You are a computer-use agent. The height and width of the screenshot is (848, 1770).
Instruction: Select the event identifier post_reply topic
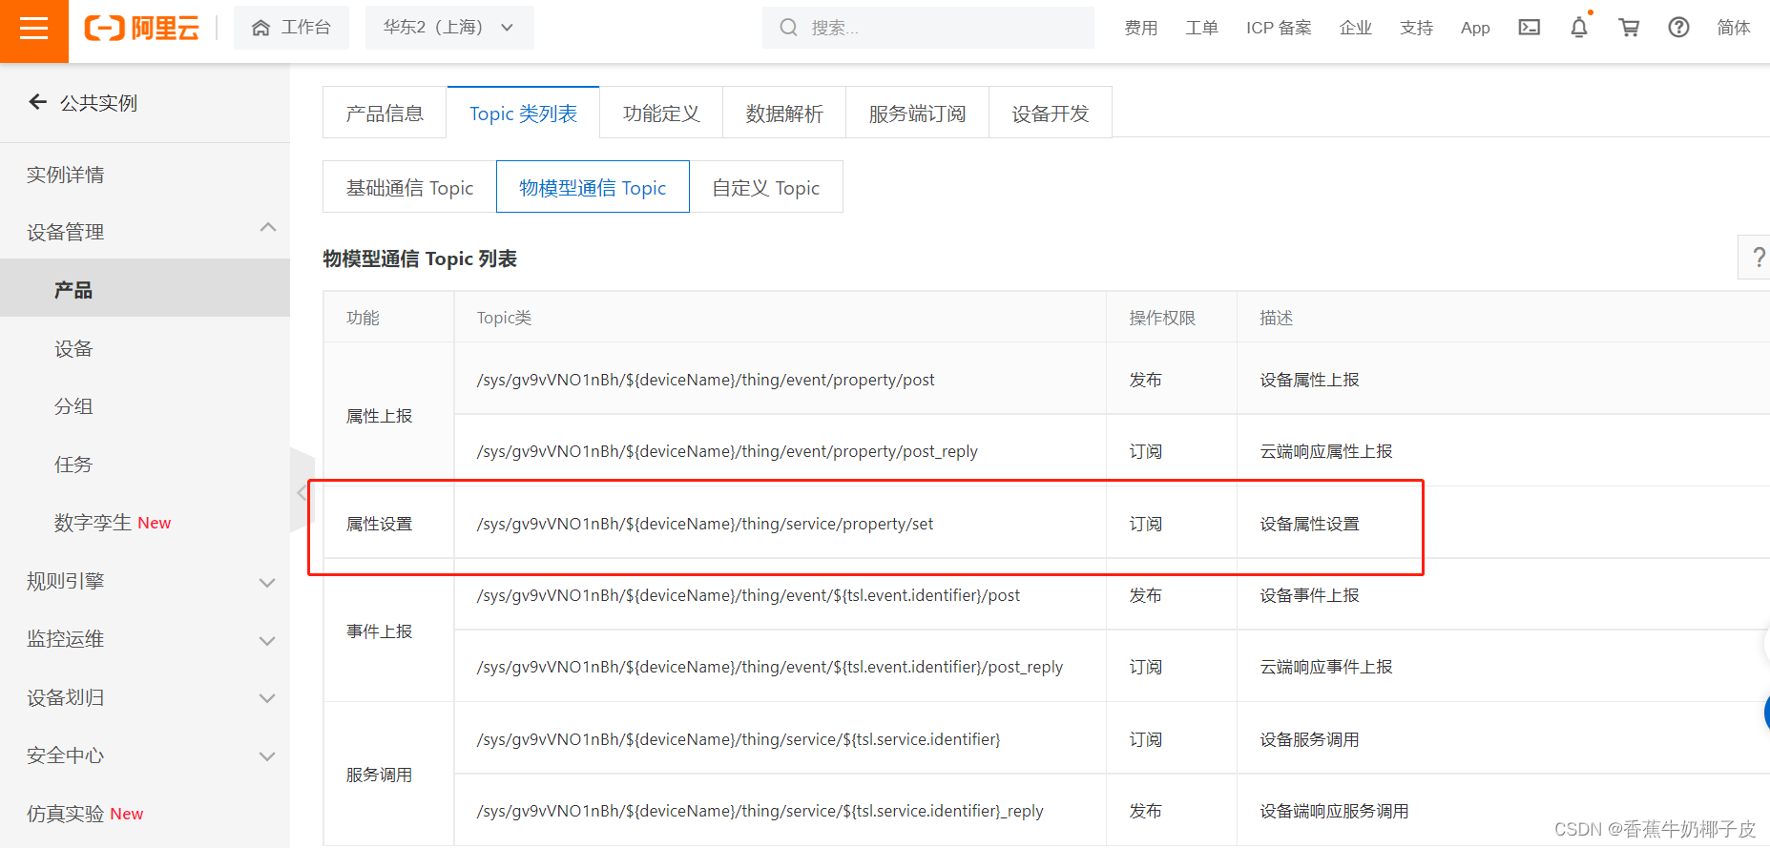pyautogui.click(x=770, y=667)
